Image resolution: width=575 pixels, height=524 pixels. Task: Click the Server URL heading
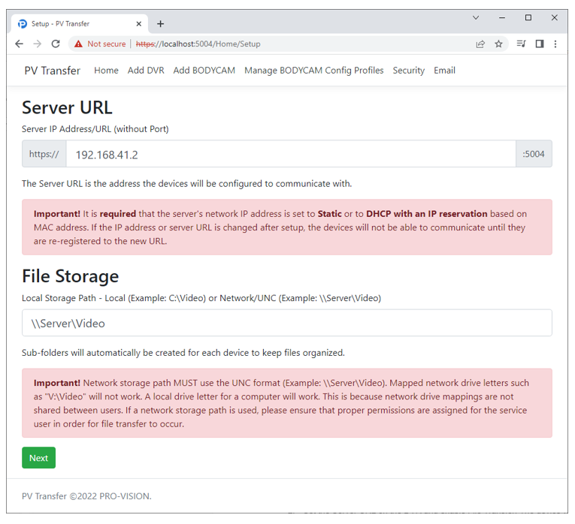pyautogui.click(x=67, y=107)
